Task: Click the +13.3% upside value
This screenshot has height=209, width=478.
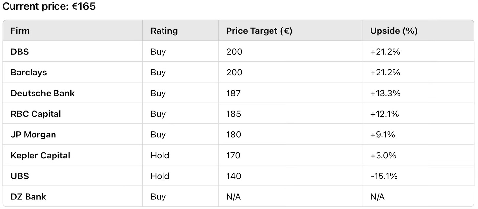Action: (x=385, y=93)
